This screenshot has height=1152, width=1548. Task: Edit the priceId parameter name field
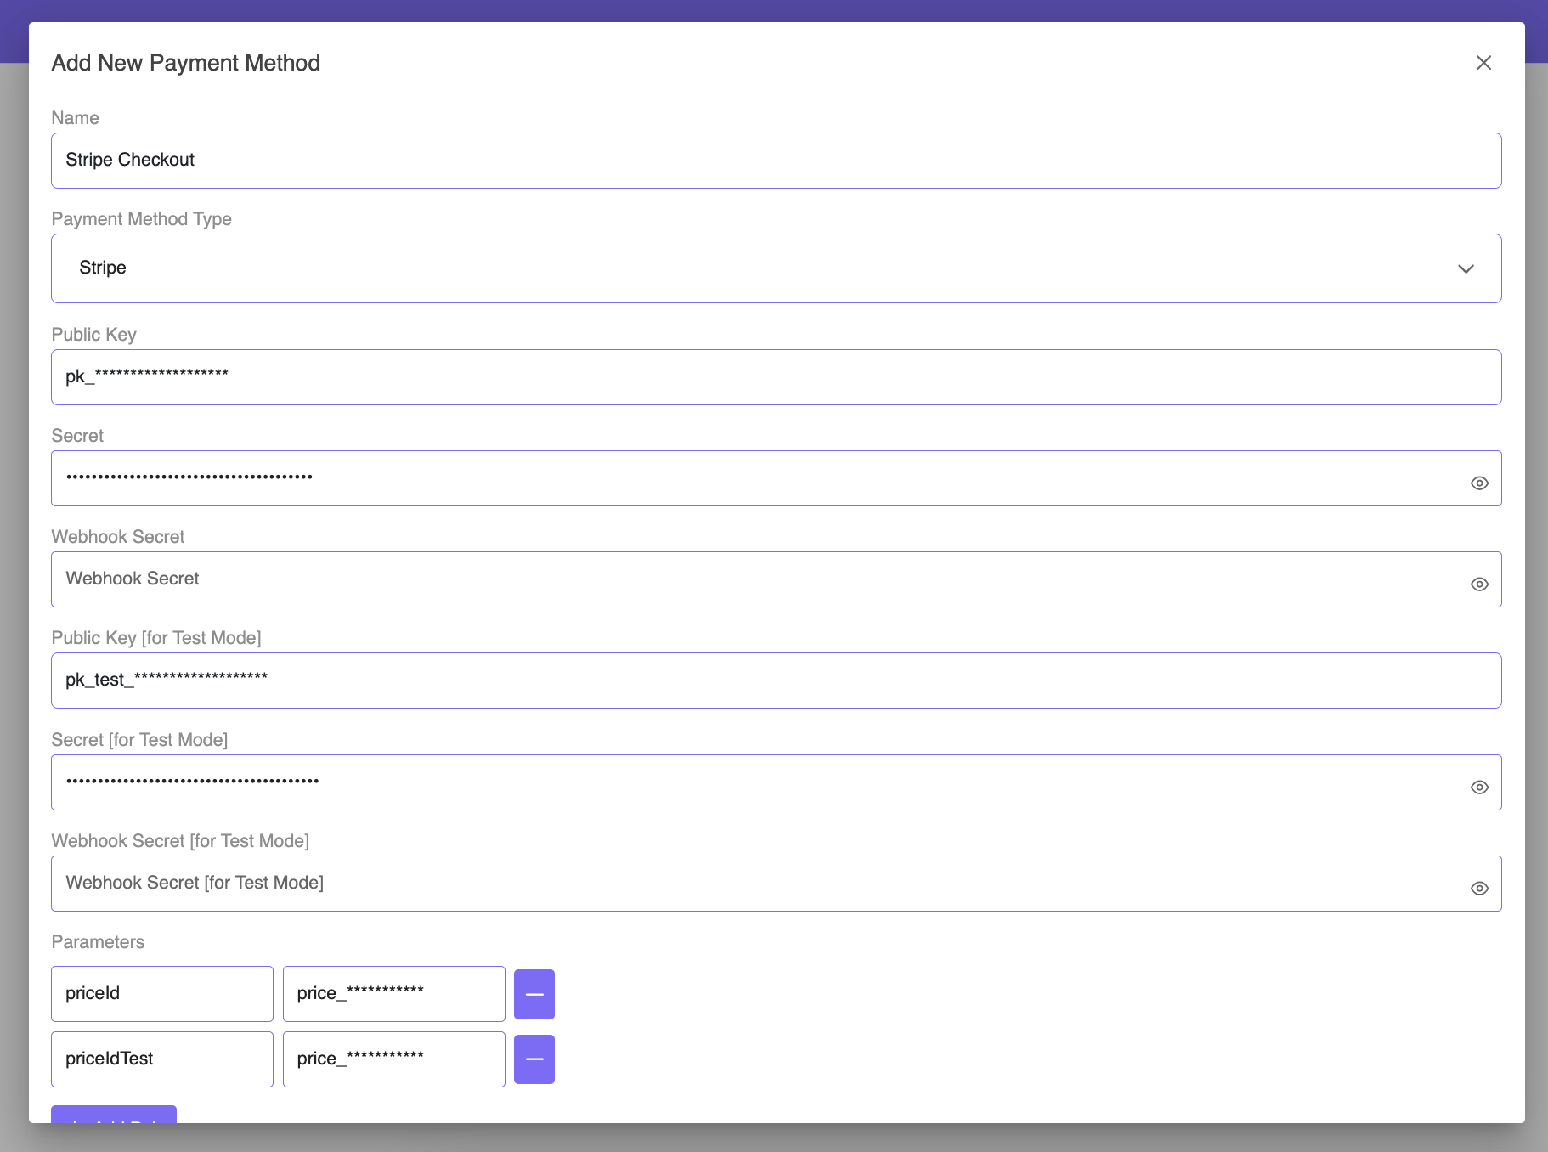[x=161, y=993]
